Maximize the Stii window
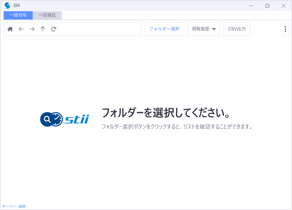292x210 pixels. pos(267,6)
